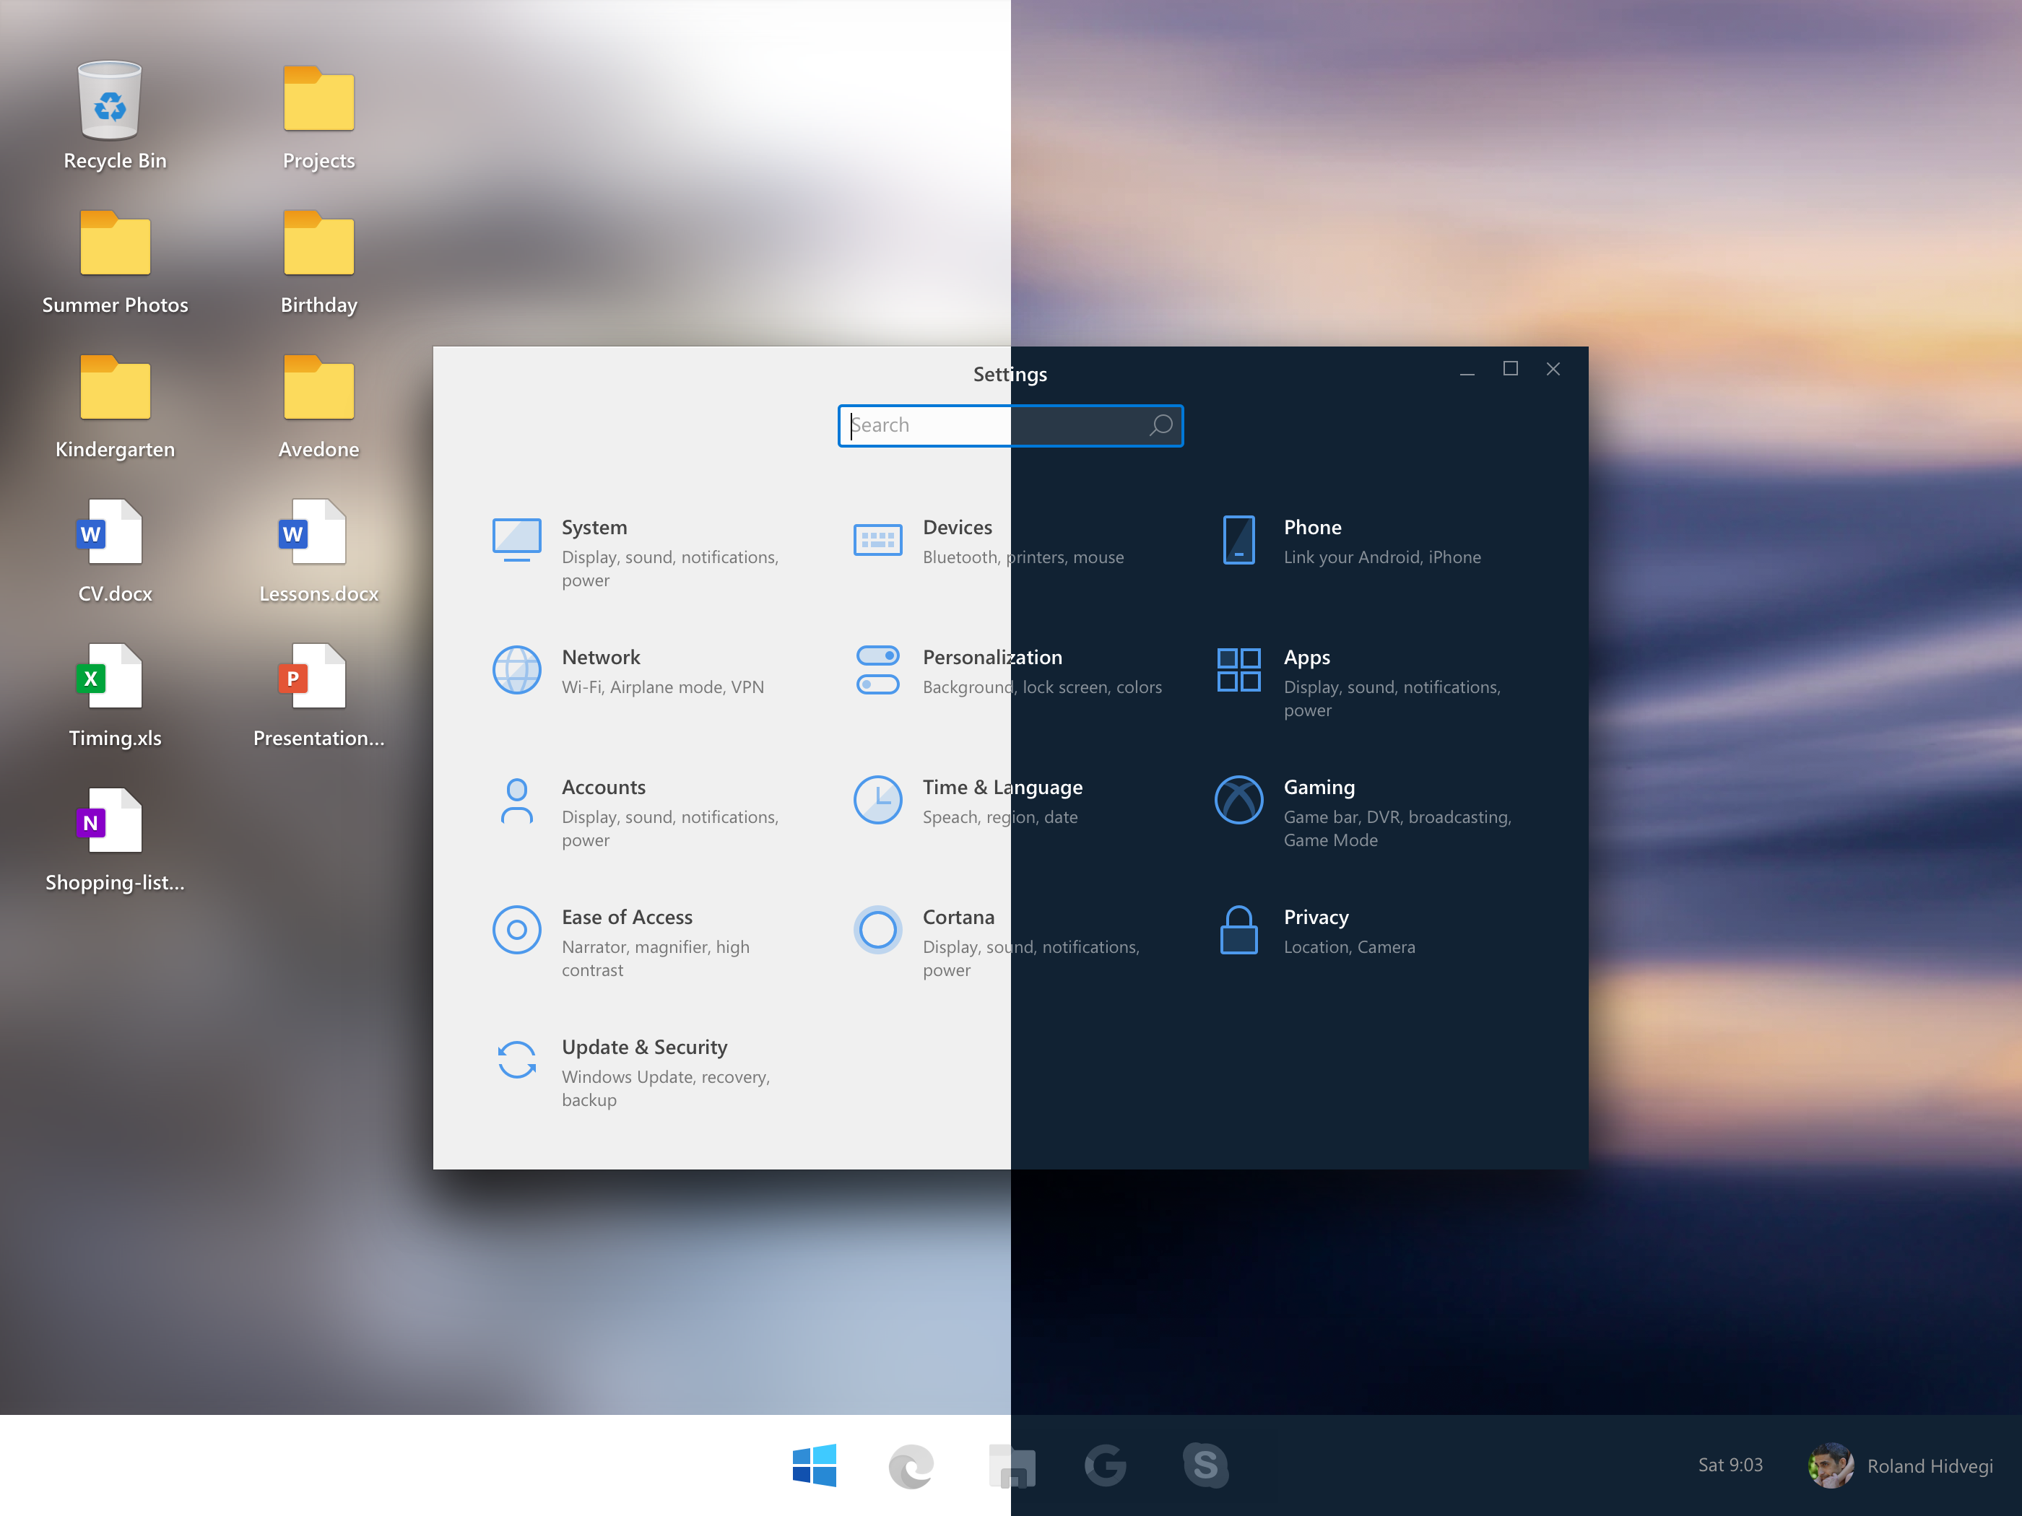The image size is (2022, 1516).
Task: Open the Update & Security refresh icon
Action: coord(516,1060)
